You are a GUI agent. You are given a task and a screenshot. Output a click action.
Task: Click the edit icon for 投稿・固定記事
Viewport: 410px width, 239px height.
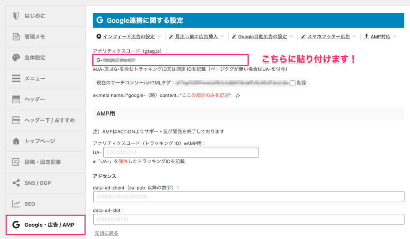(x=16, y=162)
